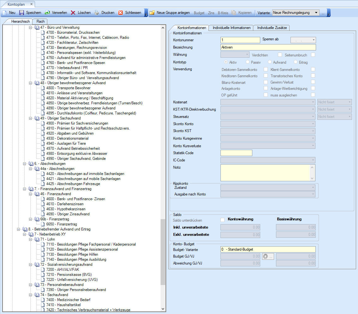
Task: Open the Kostenart dropdown
Action: tap(313, 102)
